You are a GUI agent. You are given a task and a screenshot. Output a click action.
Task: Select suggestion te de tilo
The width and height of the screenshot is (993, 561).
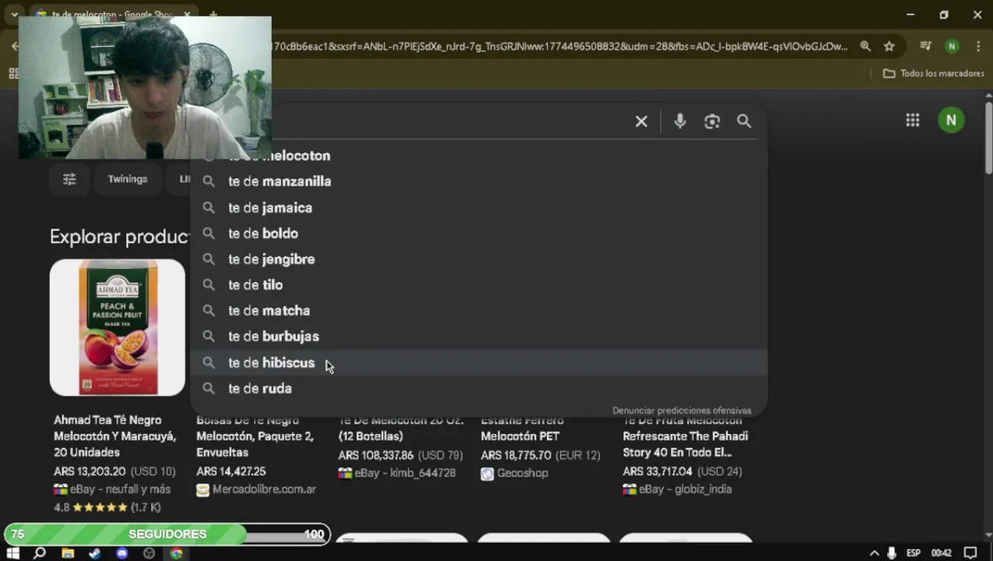click(x=479, y=285)
